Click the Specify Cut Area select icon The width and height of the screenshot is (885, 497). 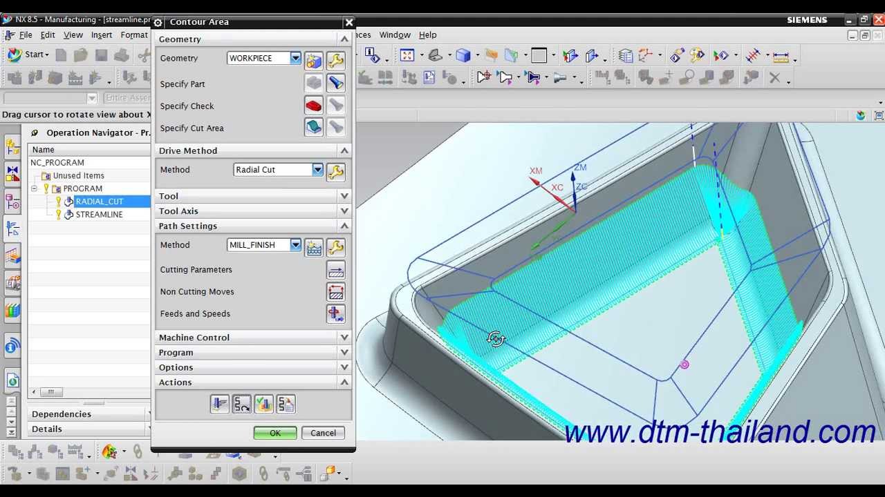[313, 128]
